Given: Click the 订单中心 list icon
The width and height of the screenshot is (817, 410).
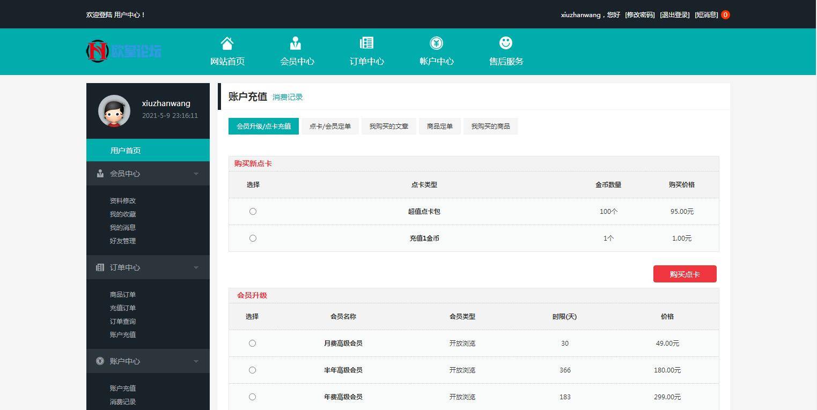Looking at the screenshot, I should pyautogui.click(x=366, y=42).
